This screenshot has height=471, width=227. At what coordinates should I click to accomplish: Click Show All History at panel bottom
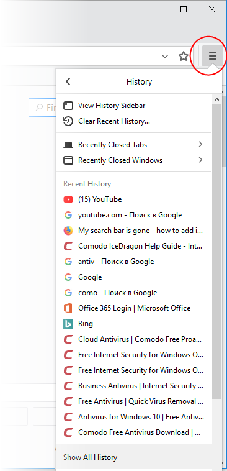(x=91, y=457)
